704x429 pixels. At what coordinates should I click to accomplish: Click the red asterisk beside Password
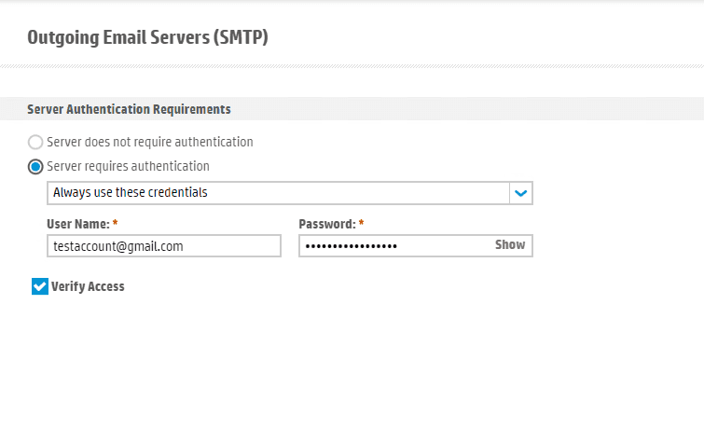tap(361, 225)
